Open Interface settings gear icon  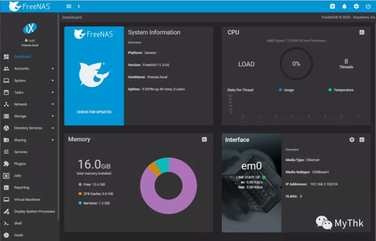point(352,140)
